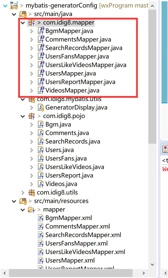Select UsersLikeVideosMapper.java file name

pyautogui.click(x=86, y=65)
